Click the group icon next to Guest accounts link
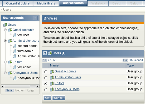Screen dimensions: 145x104 click(52, 72)
